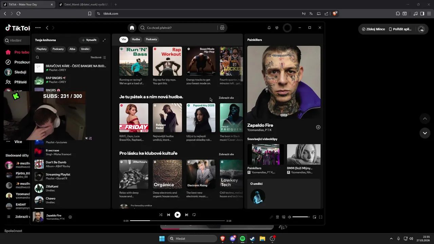This screenshot has width=434, height=244.
Task: Toggle lyrics microphone icon
Action: pyautogui.click(x=271, y=217)
